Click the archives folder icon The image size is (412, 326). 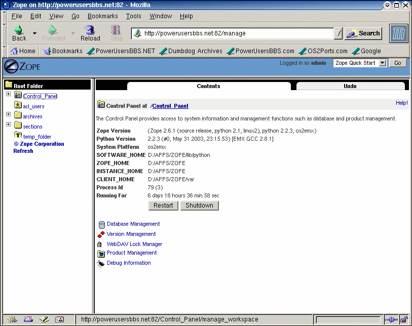tap(18, 115)
